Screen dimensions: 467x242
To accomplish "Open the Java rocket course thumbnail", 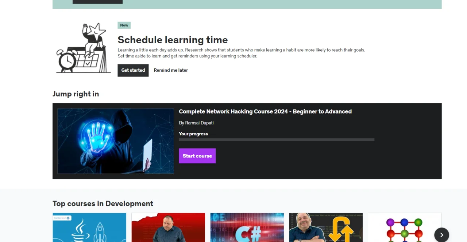I will (x=89, y=227).
